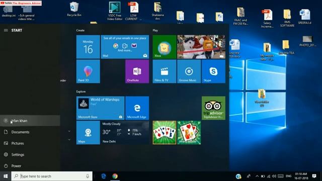This screenshot has height=181, width=322.
Task: Collapse the first app list chevron
Action: [x=69, y=131]
